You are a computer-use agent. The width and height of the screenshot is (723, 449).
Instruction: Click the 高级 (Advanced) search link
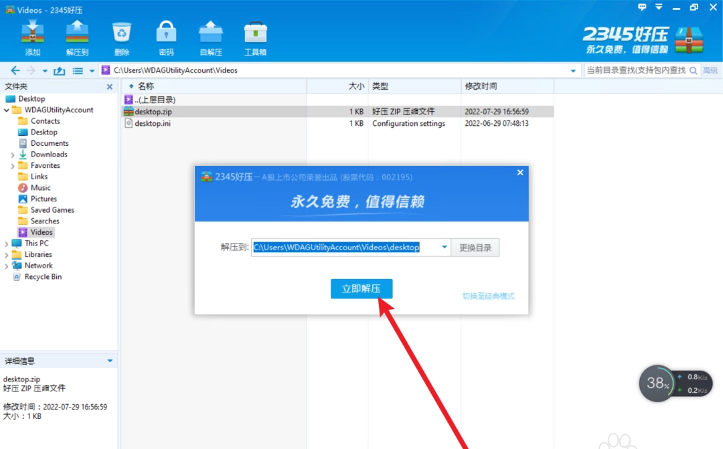tap(710, 70)
